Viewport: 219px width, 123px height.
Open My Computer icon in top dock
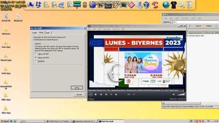31,5
